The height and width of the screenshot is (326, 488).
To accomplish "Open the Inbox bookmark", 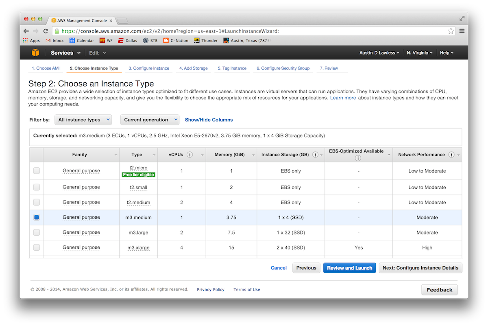I will (x=54, y=41).
